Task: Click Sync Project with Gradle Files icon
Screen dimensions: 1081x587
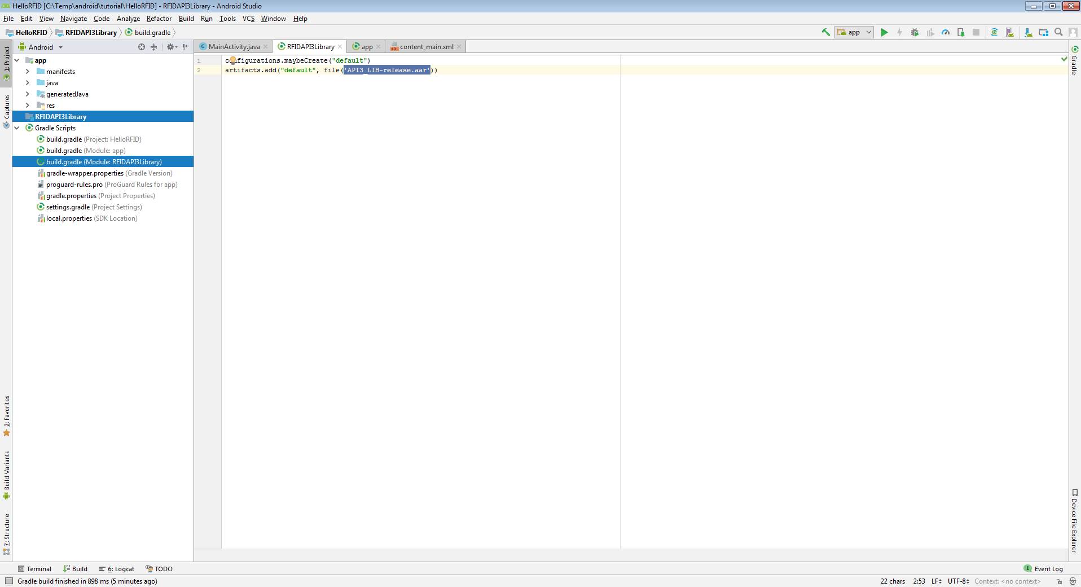Action: (x=994, y=33)
